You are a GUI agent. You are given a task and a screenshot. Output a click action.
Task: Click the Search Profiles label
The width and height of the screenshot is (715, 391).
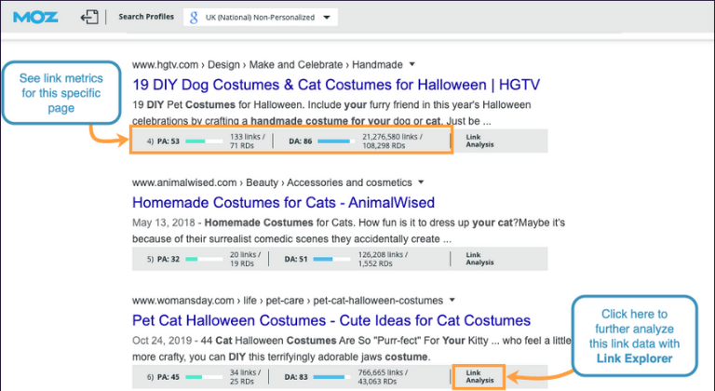pos(146,17)
